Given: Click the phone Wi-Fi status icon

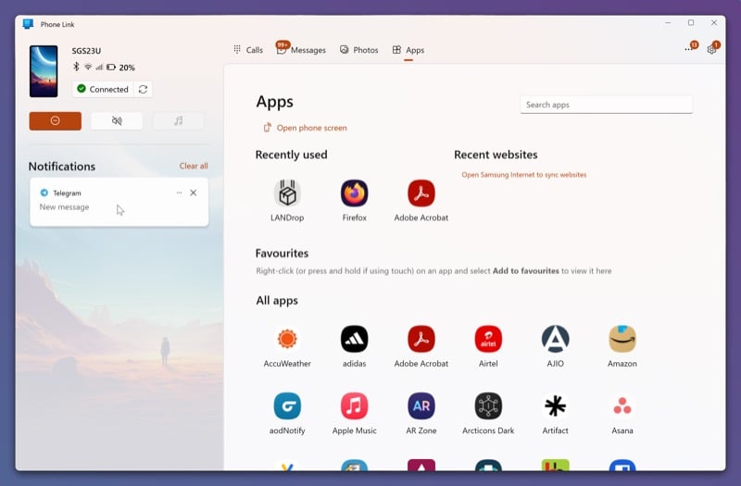Looking at the screenshot, I should tap(88, 67).
